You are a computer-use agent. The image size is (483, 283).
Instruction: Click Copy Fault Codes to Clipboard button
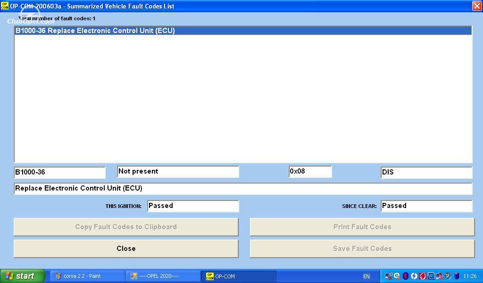(x=126, y=227)
